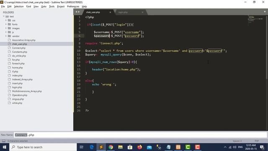Open the Selection menu
This screenshot has height=151, width=268.
pyautogui.click(x=18, y=7)
